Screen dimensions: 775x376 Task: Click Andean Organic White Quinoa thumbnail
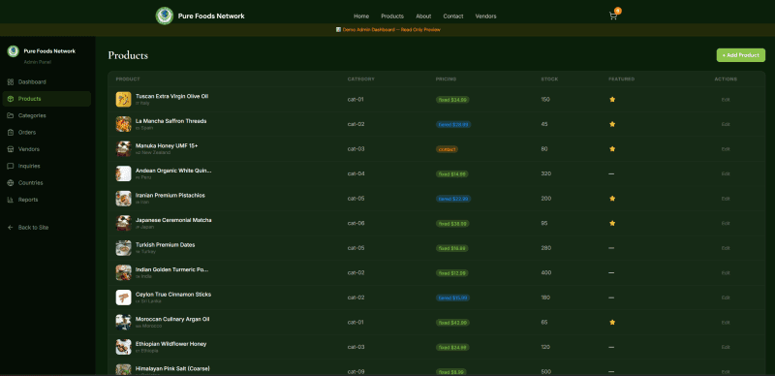pos(124,173)
